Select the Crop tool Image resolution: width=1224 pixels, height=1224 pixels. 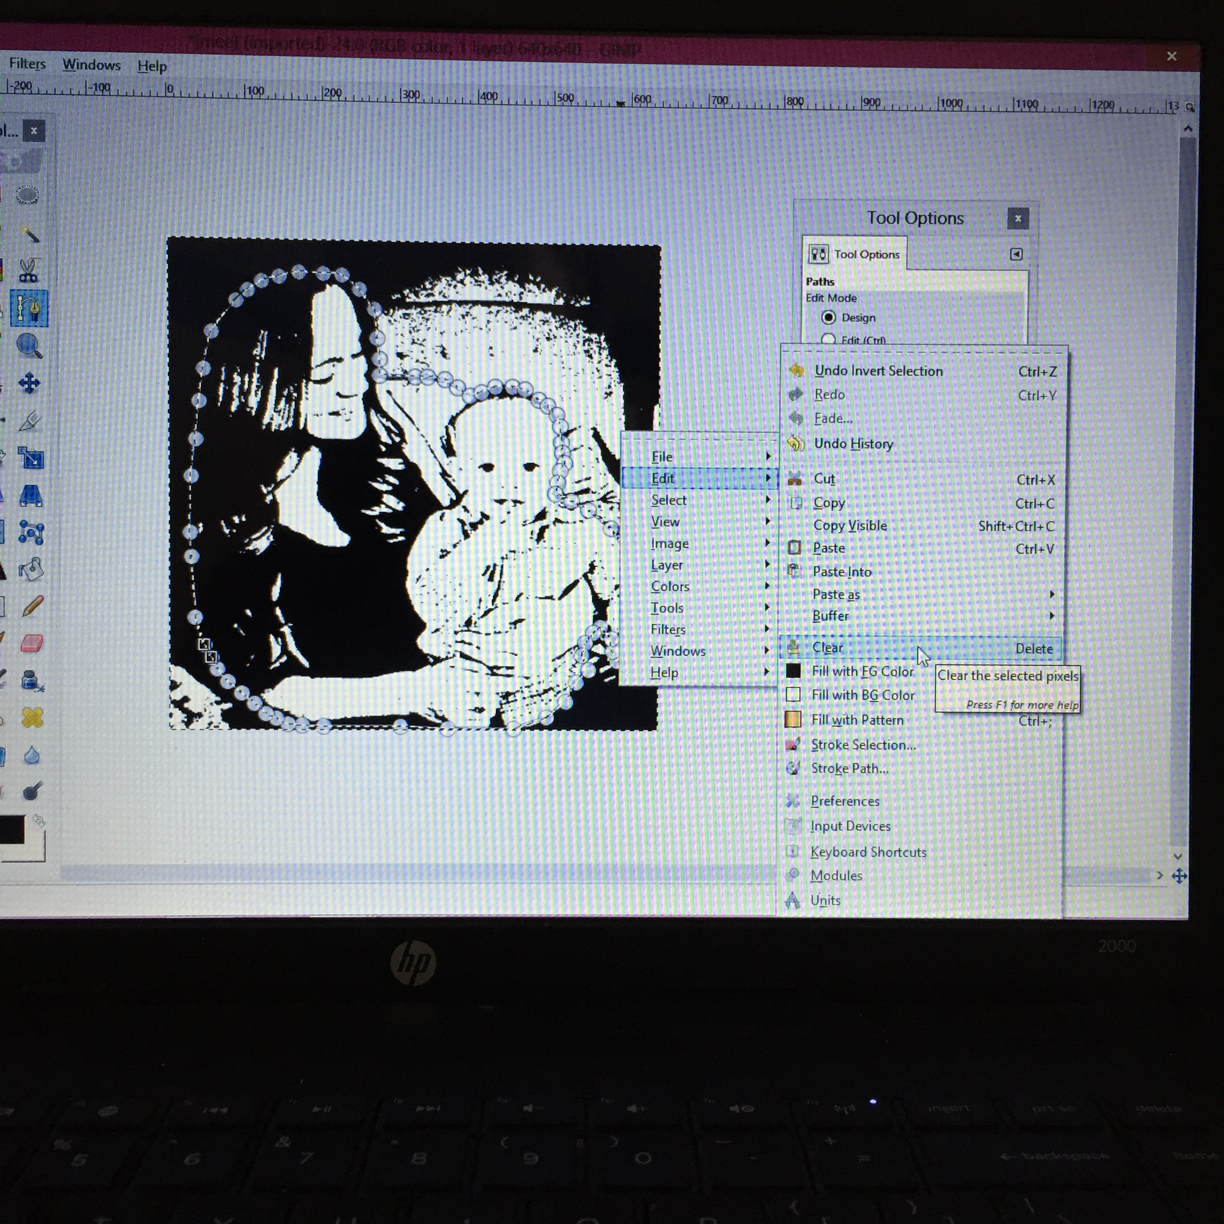(30, 420)
